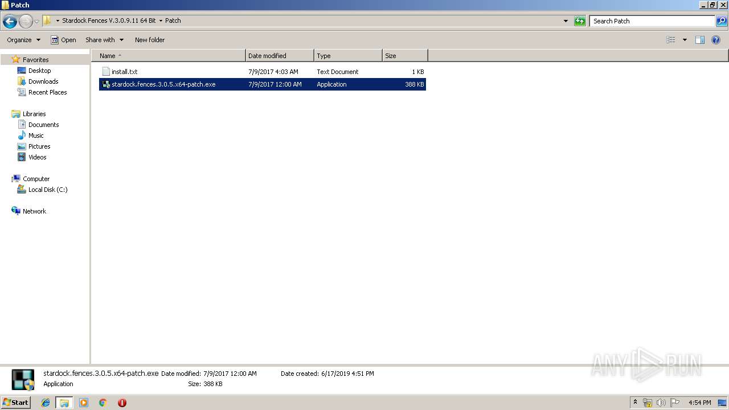Open the address bar history dropdown
Screen dimensions: 729x410
[x=566, y=21]
